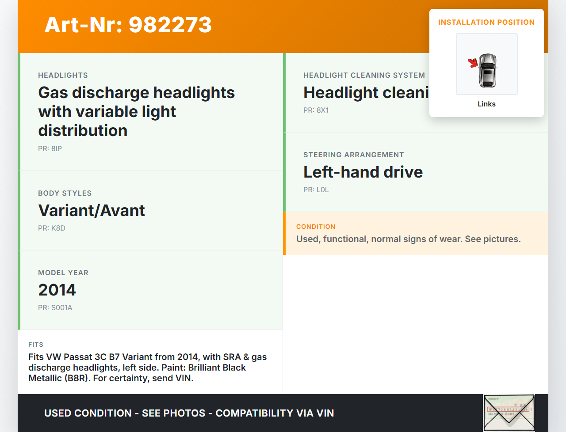Click the PR: L0L code
Screen dimensions: 566x432
[x=316, y=190]
